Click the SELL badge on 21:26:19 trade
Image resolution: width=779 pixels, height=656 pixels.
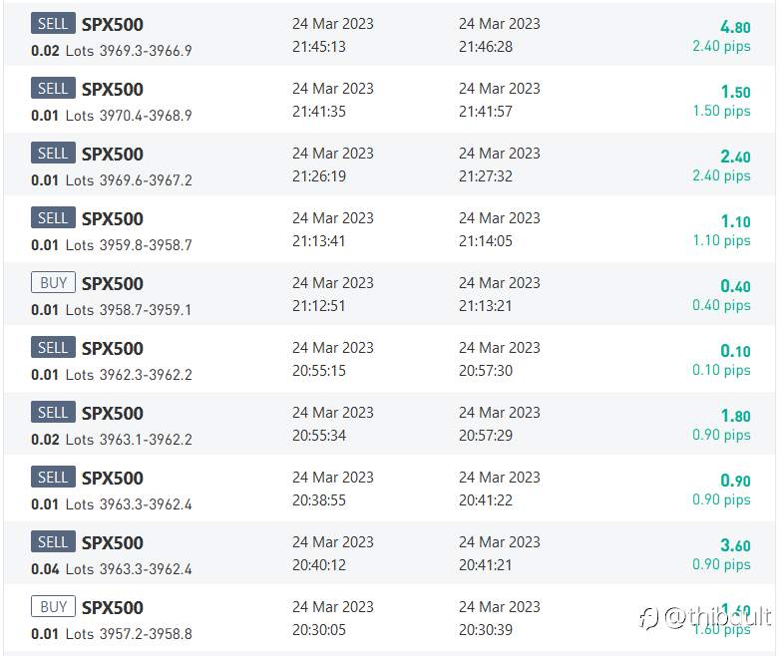[53, 153]
